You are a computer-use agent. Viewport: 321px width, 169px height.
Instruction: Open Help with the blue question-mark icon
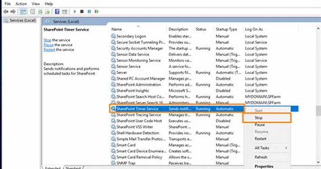(x=57, y=12)
